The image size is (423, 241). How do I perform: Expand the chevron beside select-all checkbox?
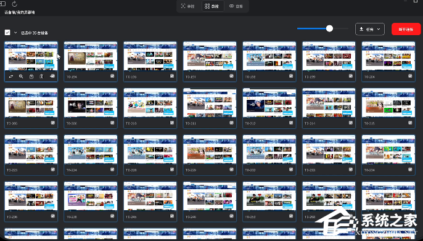point(15,33)
